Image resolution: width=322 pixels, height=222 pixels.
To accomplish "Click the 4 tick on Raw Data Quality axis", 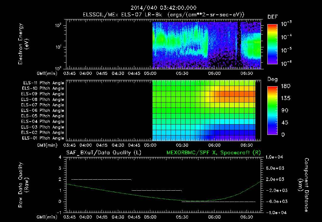I will point(60,157).
